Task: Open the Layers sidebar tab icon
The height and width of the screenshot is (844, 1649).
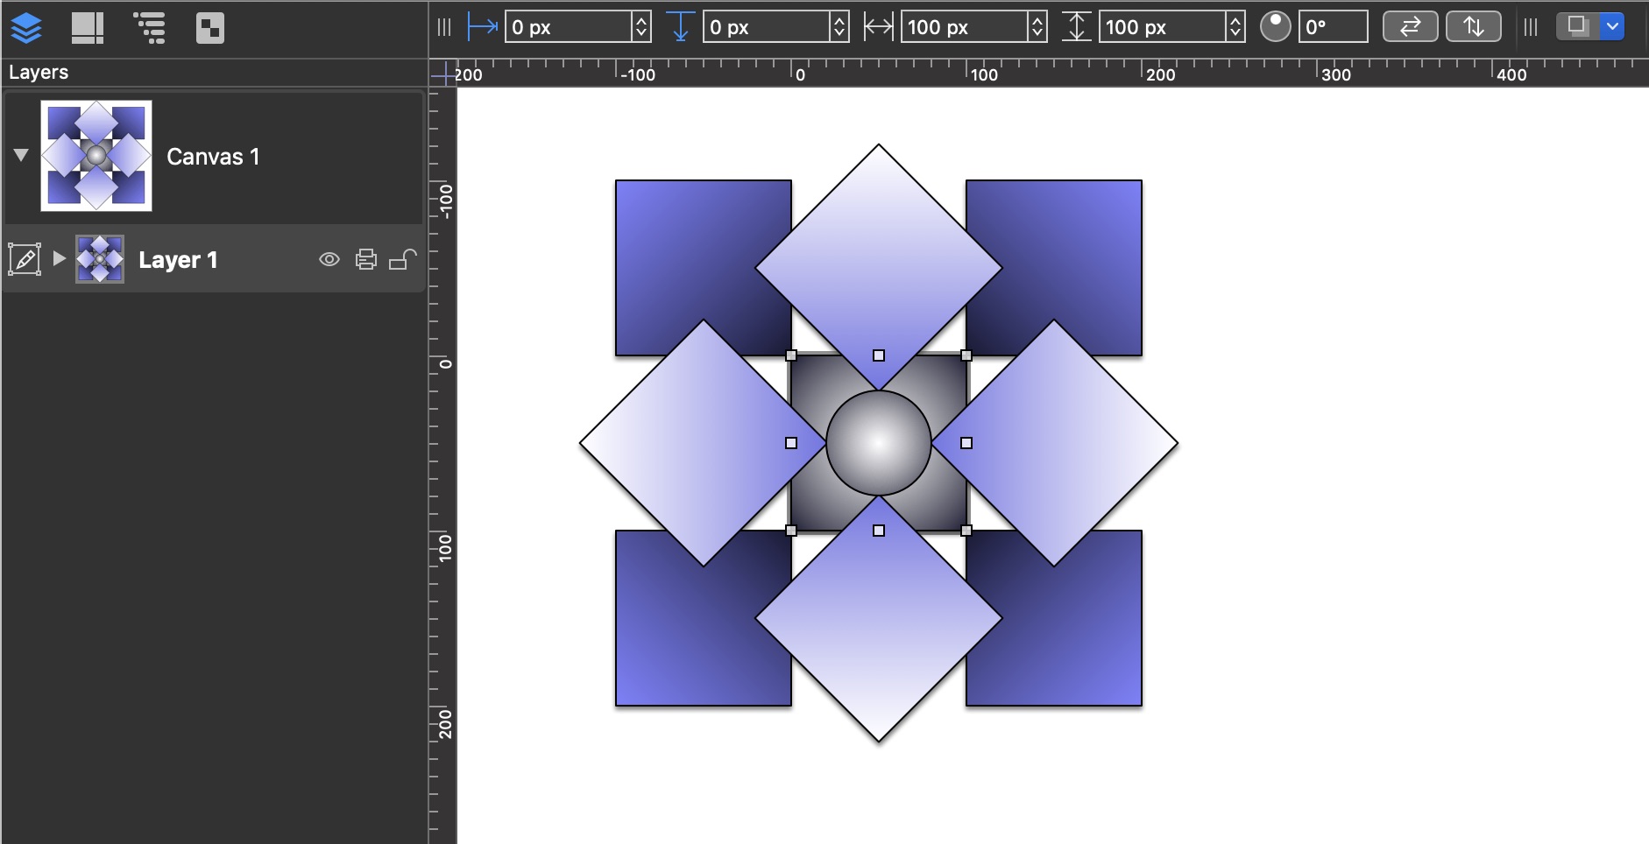Action: point(26,29)
